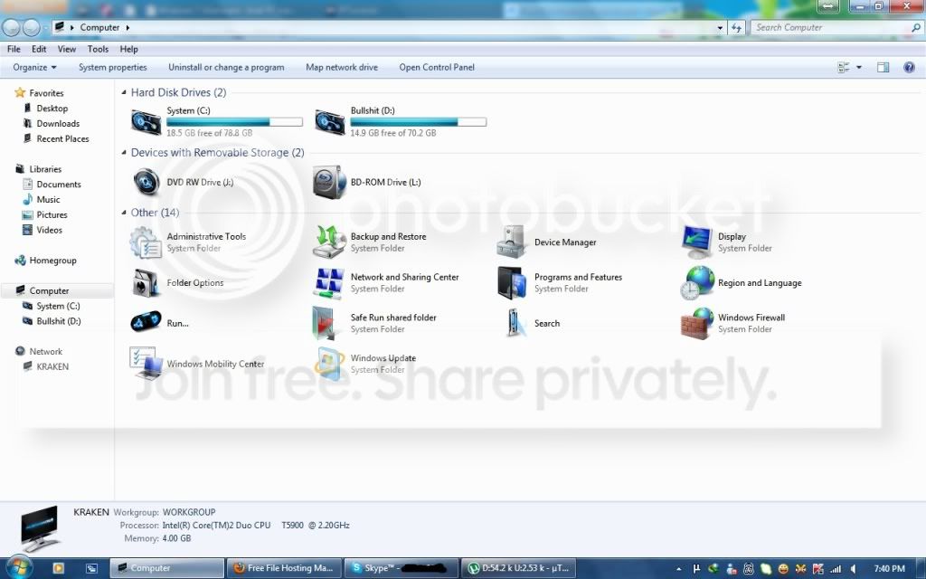This screenshot has width=926, height=579.
Task: Open the Edit menu
Action: pyautogui.click(x=39, y=49)
